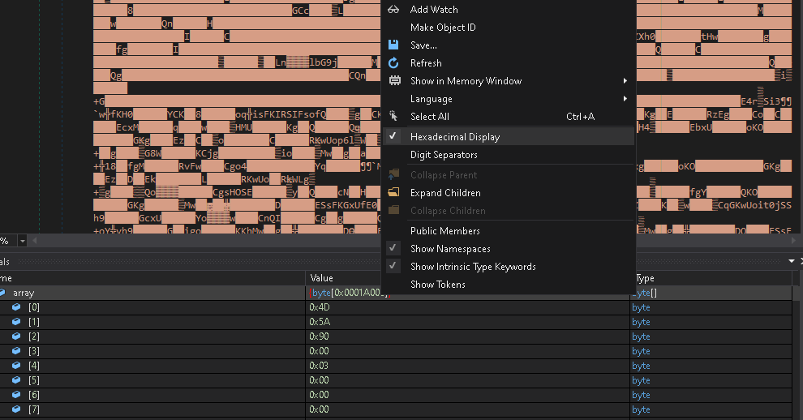
Task: Click the Expand Children folder icon
Action: point(394,193)
